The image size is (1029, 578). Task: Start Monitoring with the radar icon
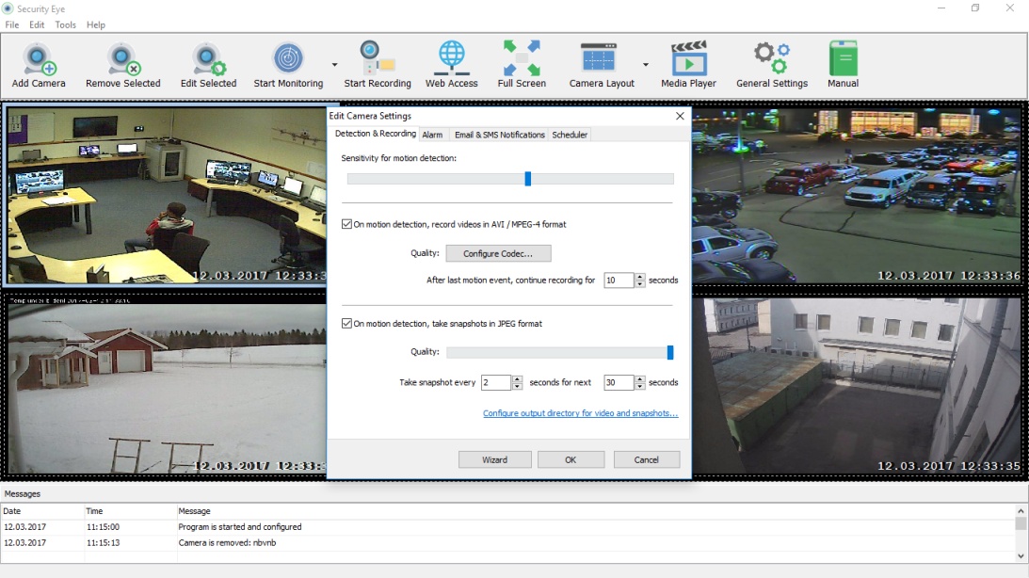[x=288, y=59]
